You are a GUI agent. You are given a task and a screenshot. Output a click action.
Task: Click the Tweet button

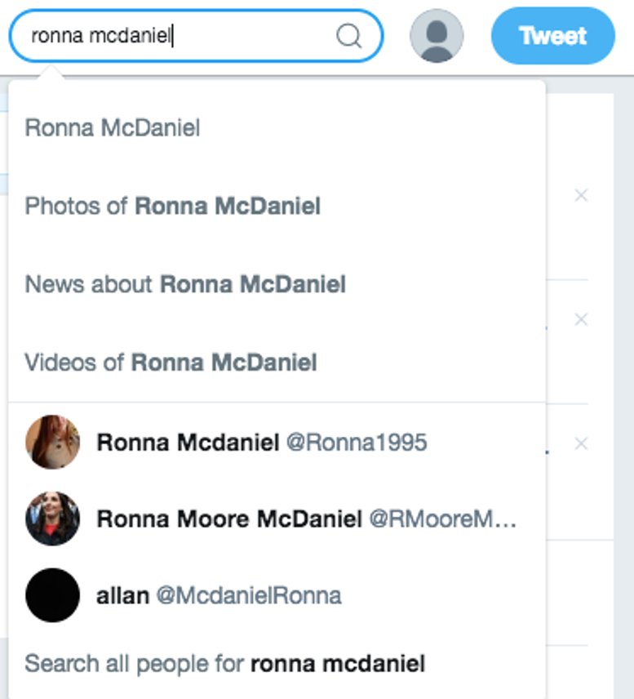coord(552,36)
